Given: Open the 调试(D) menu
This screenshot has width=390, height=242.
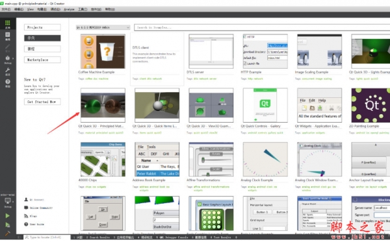Looking at the screenshot, I should [55, 9].
